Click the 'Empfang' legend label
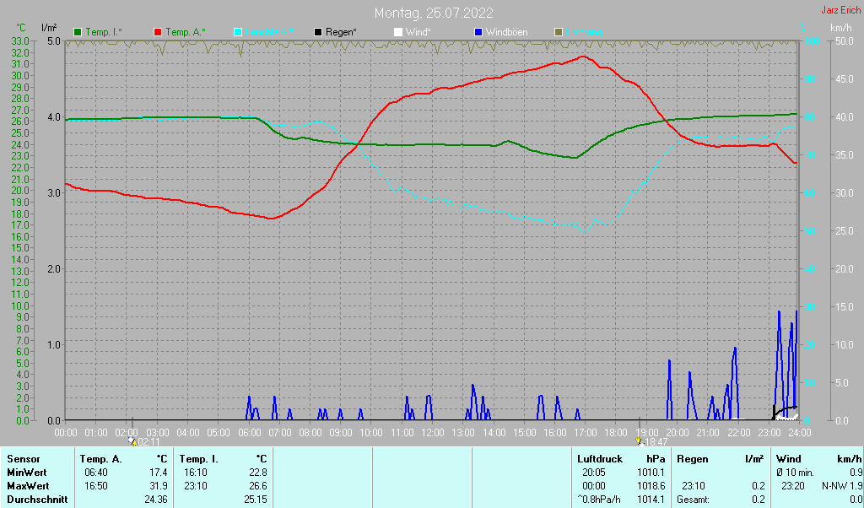This screenshot has width=864, height=508. click(584, 33)
